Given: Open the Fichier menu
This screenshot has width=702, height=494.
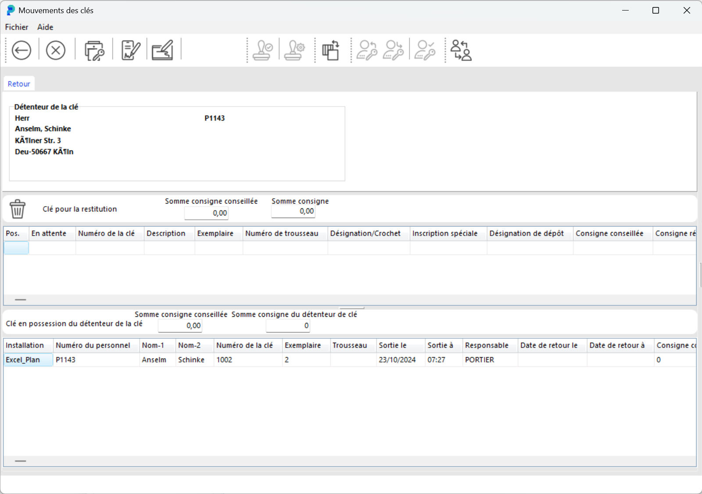Looking at the screenshot, I should point(17,27).
